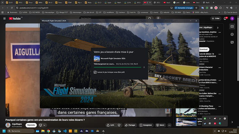Viewport: 239px width, 134px height.
Task: Open the 'DCS MODS' bookmarks folder
Action: 34,12
